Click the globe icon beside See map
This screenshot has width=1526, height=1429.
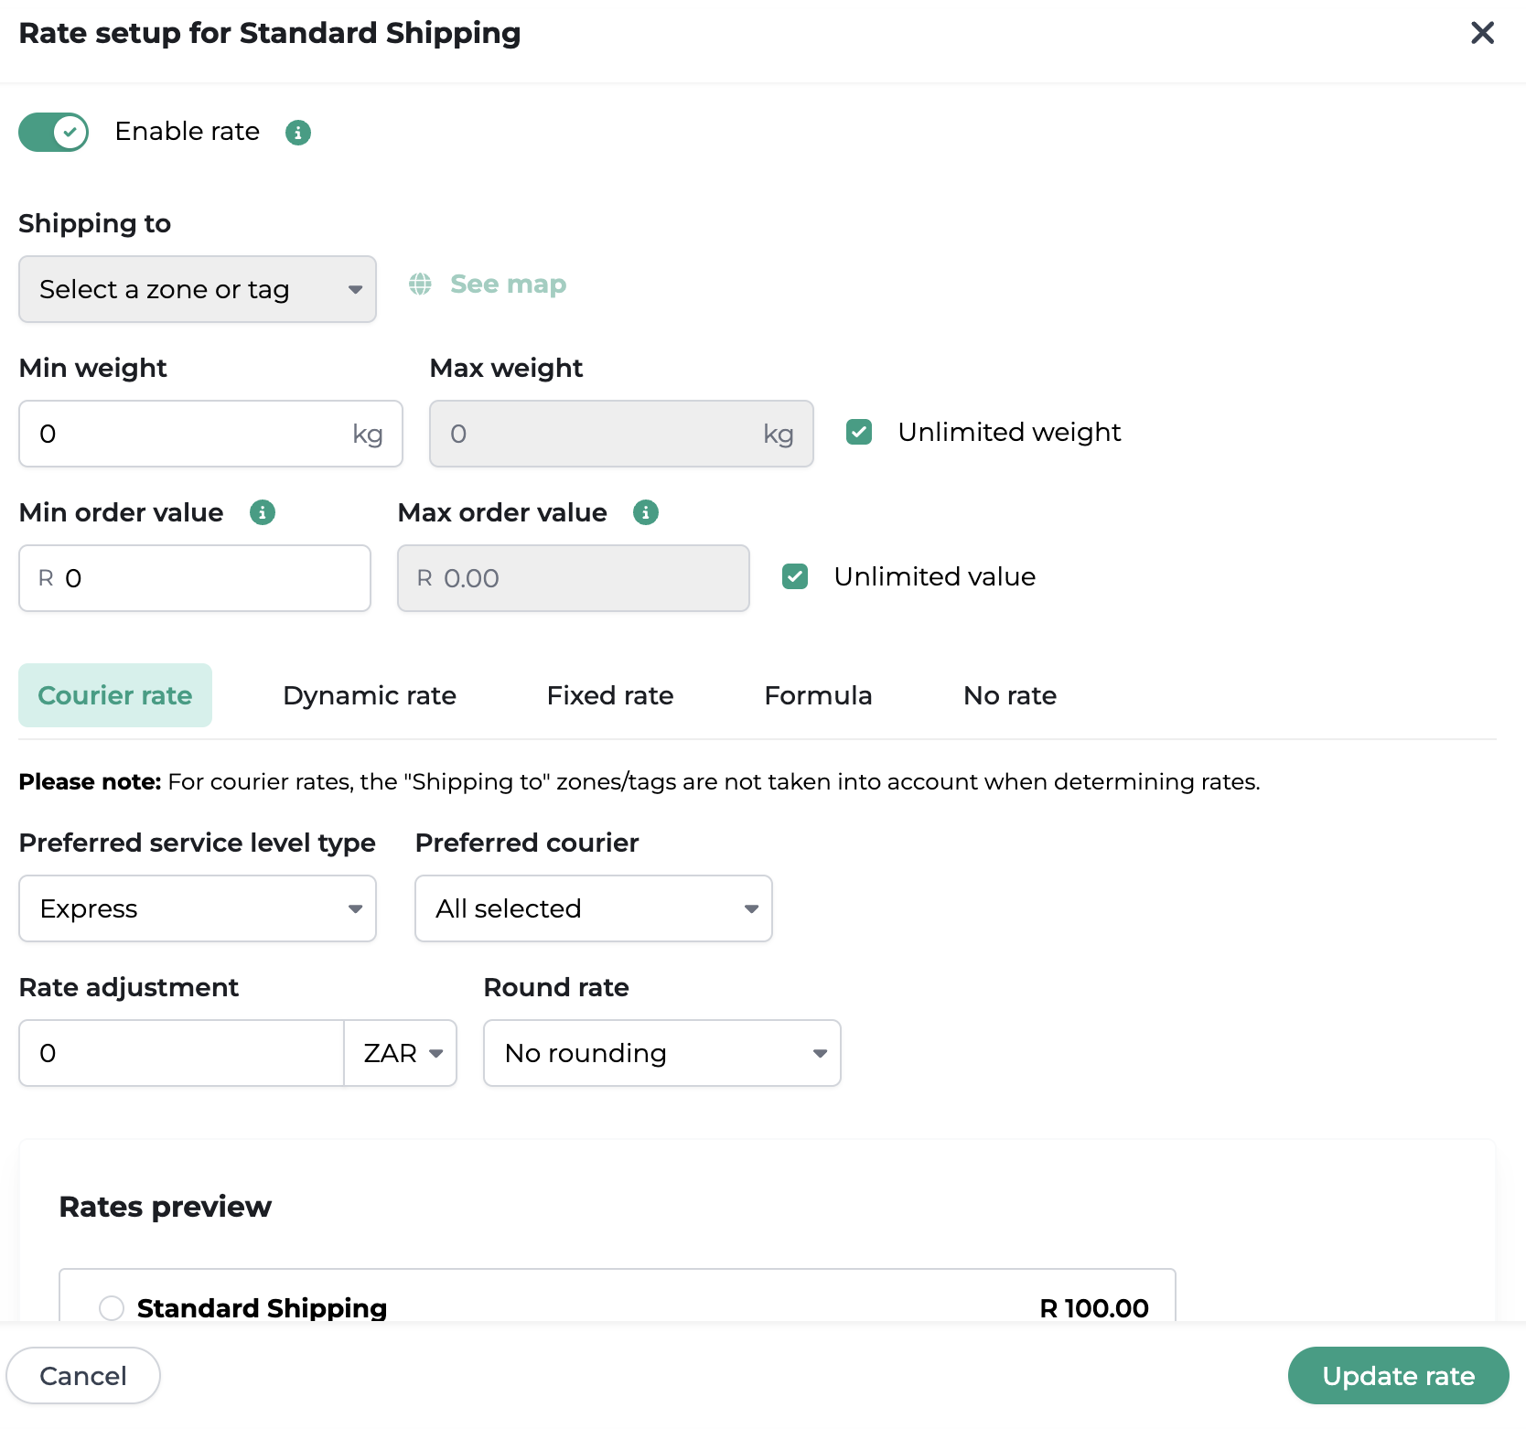coord(420,285)
